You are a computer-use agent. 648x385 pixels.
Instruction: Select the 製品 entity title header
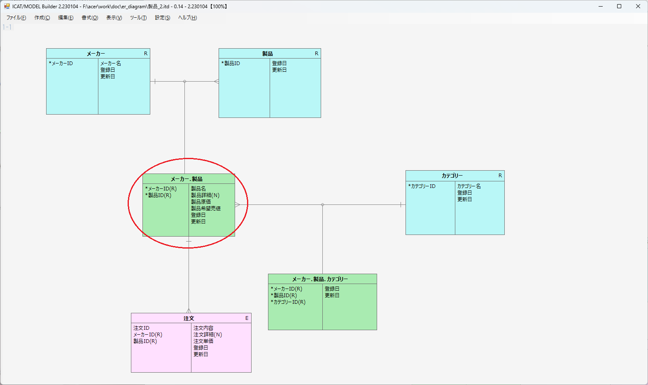tap(268, 54)
